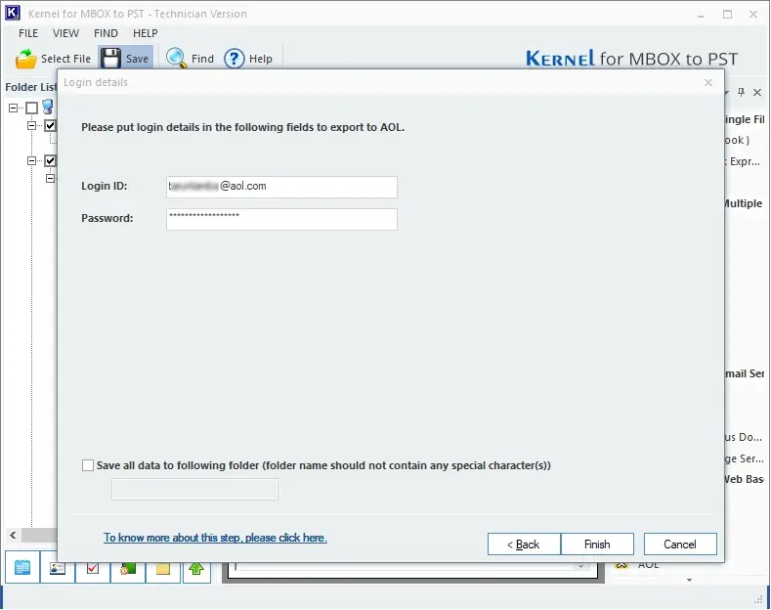Viewport: 771px width, 610px height.
Task: Click the 'us Do...' entry in side panel
Action: [x=744, y=437]
